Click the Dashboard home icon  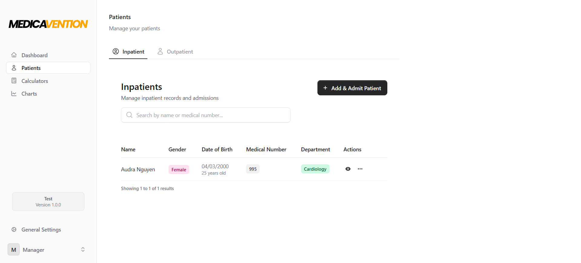pyautogui.click(x=14, y=55)
